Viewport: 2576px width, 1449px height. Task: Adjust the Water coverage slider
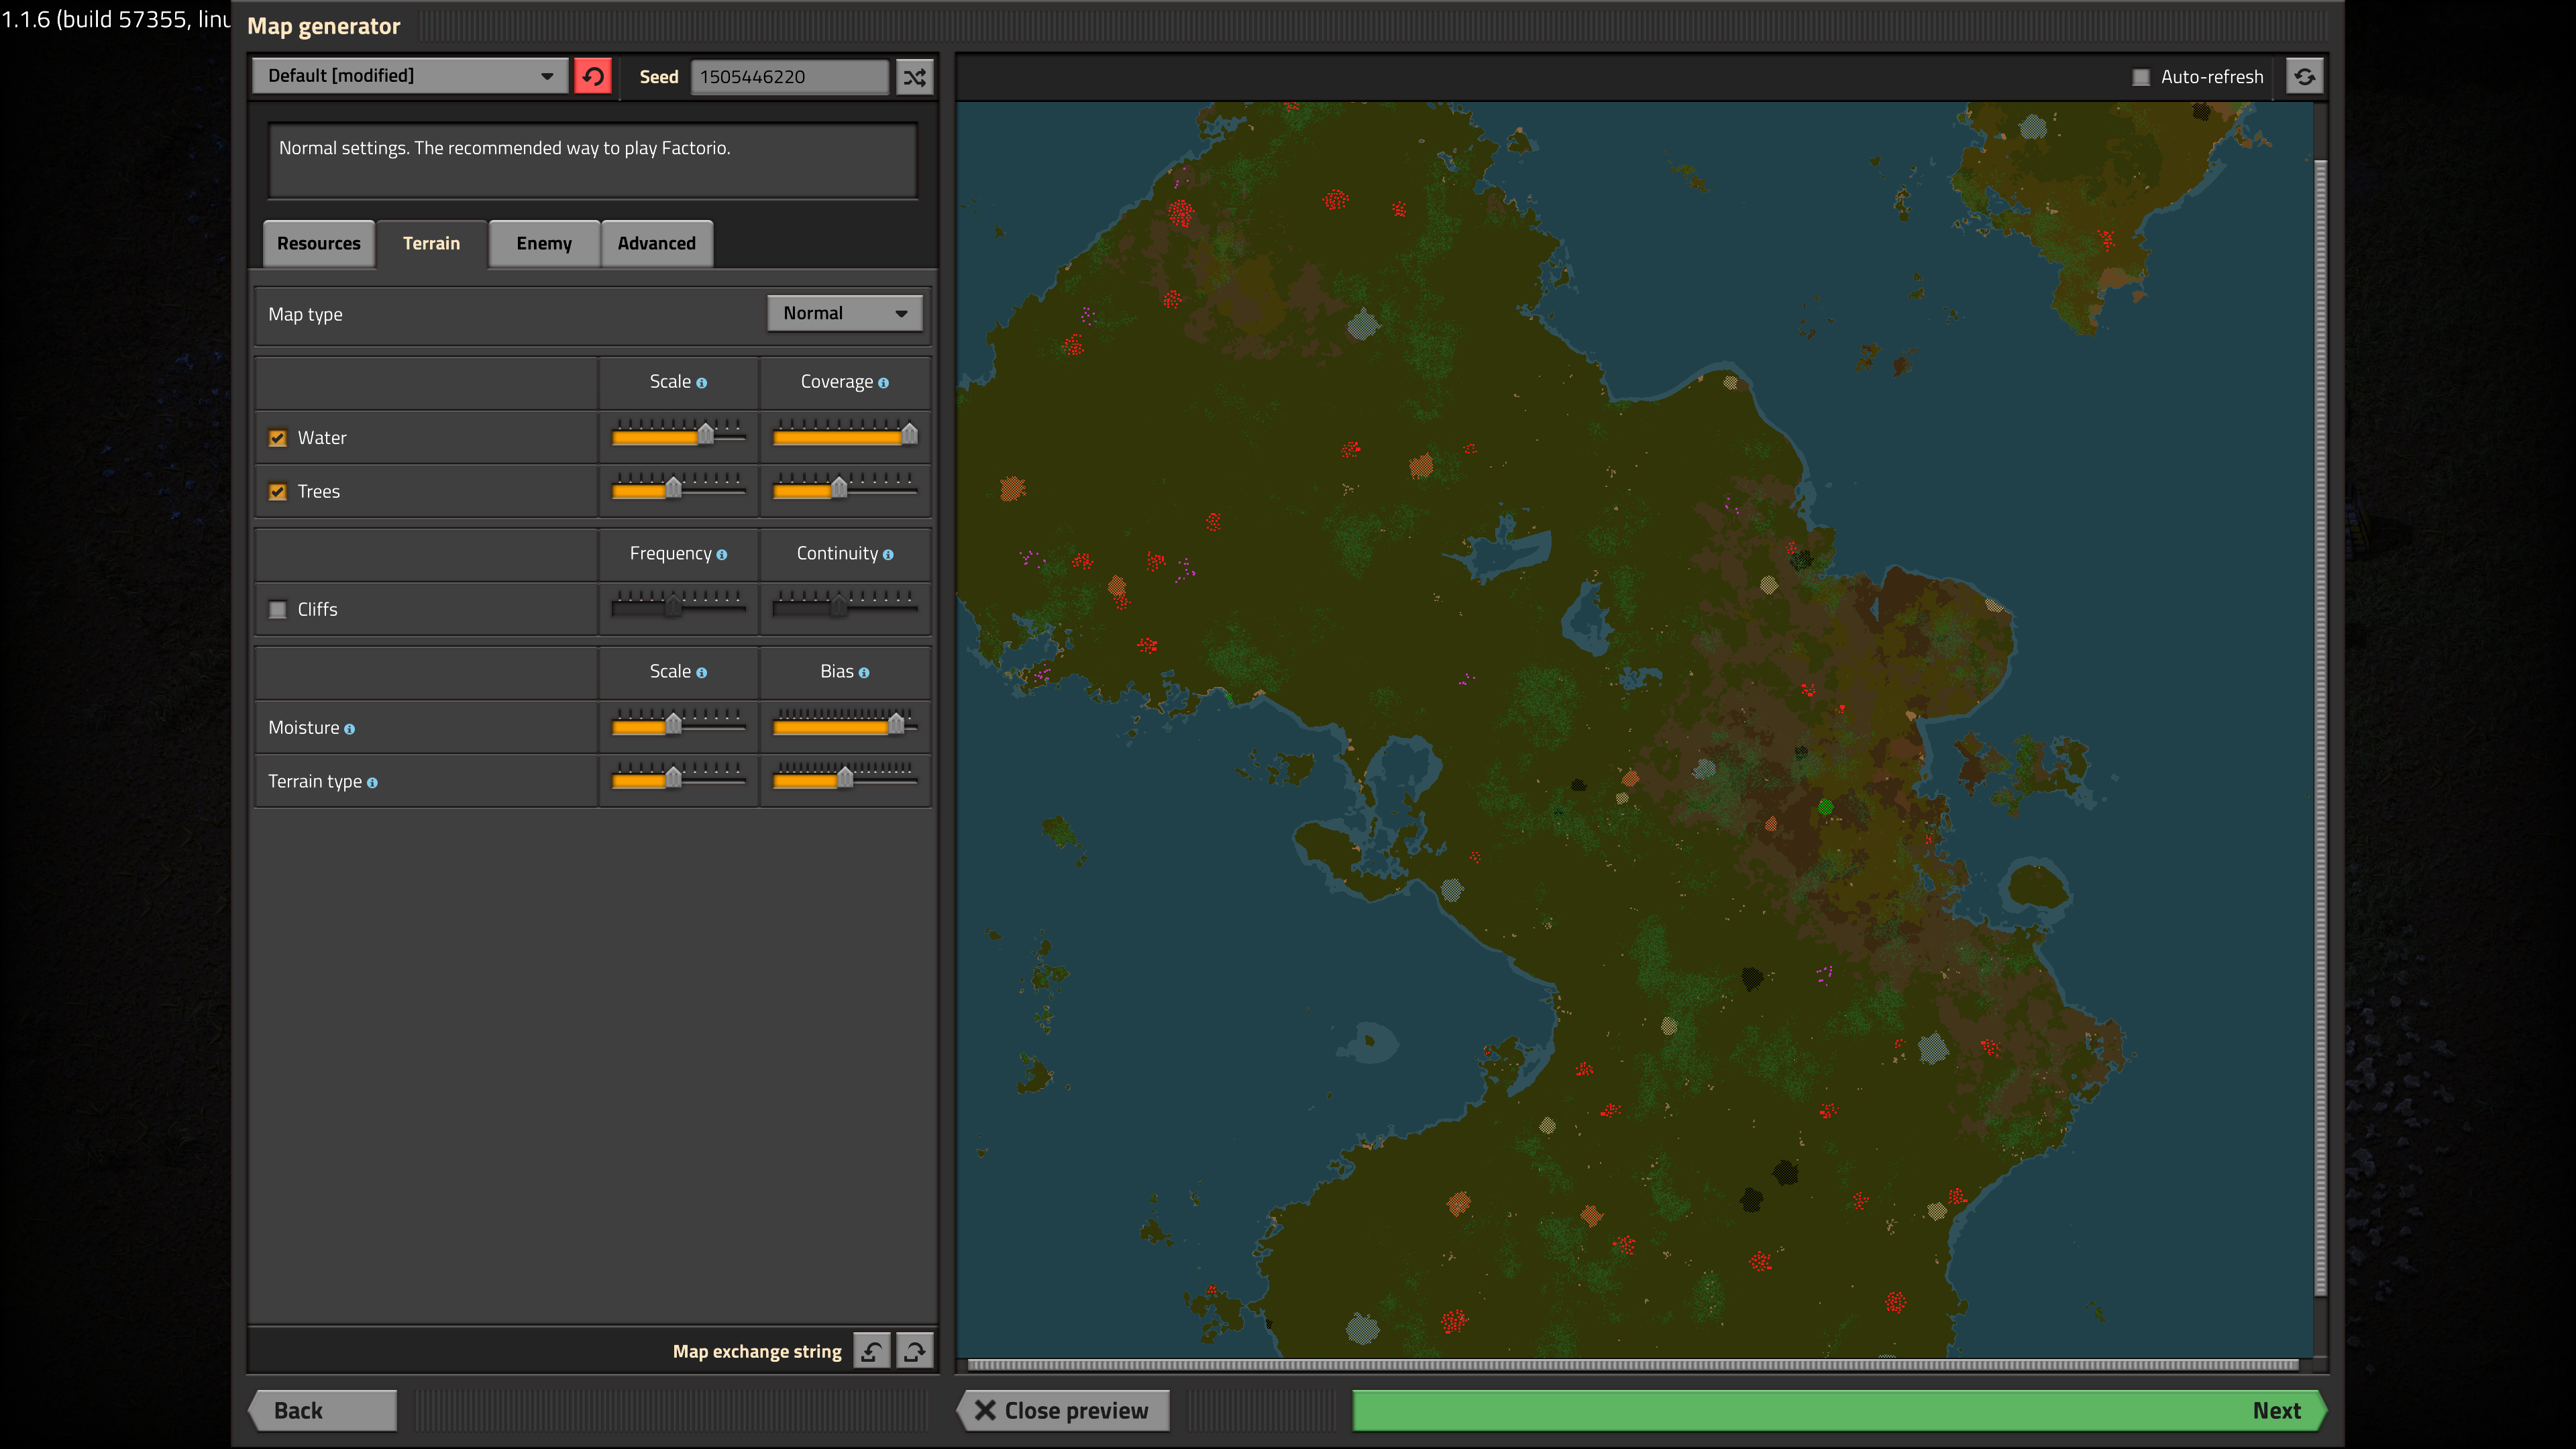(x=846, y=435)
